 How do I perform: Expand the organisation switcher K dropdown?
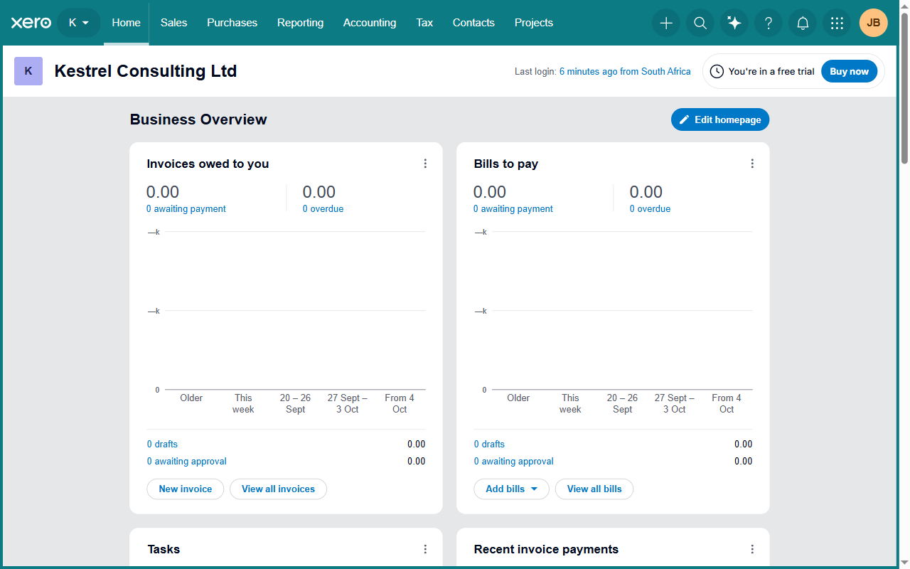(x=79, y=23)
